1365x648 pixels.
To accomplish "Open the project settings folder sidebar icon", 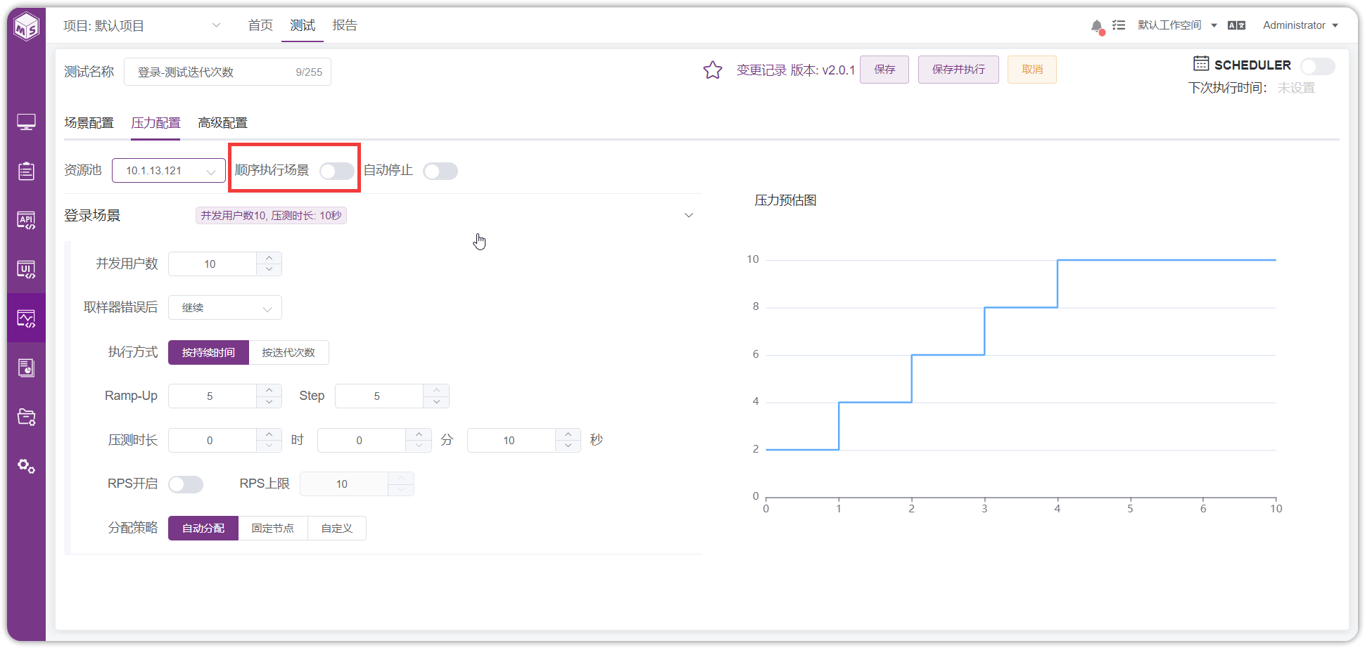I will (x=26, y=417).
